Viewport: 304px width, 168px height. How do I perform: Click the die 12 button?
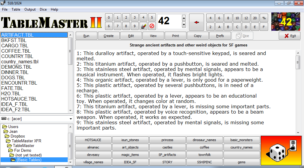point(246,18)
